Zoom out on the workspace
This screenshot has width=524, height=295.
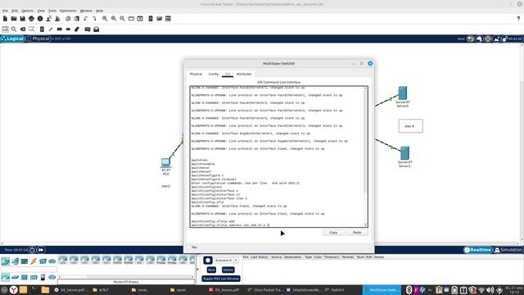pyautogui.click(x=122, y=19)
